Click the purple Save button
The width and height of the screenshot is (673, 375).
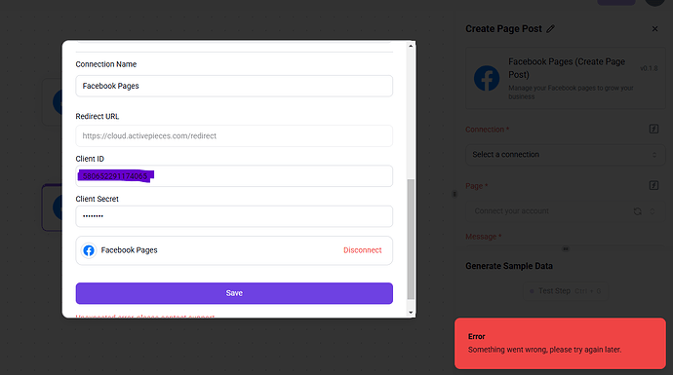point(234,293)
